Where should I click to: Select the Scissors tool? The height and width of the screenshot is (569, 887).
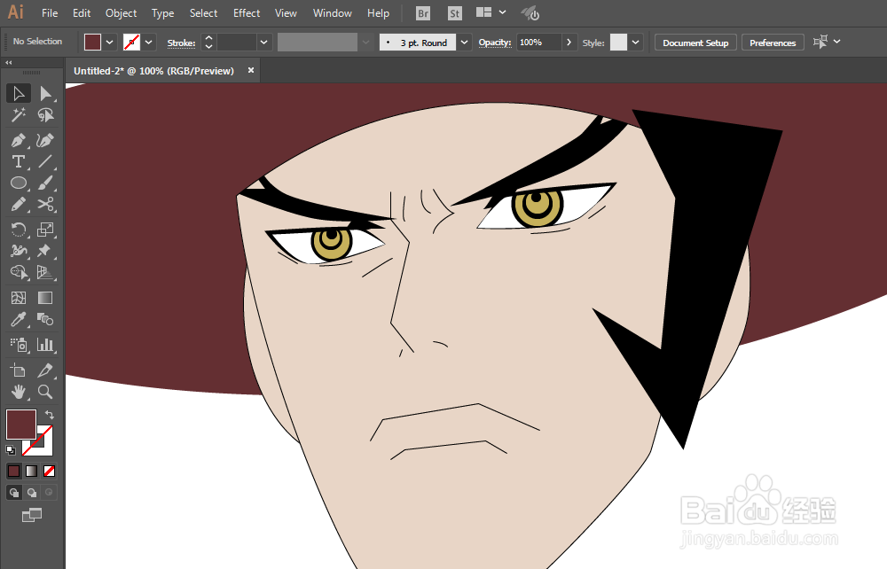point(45,204)
